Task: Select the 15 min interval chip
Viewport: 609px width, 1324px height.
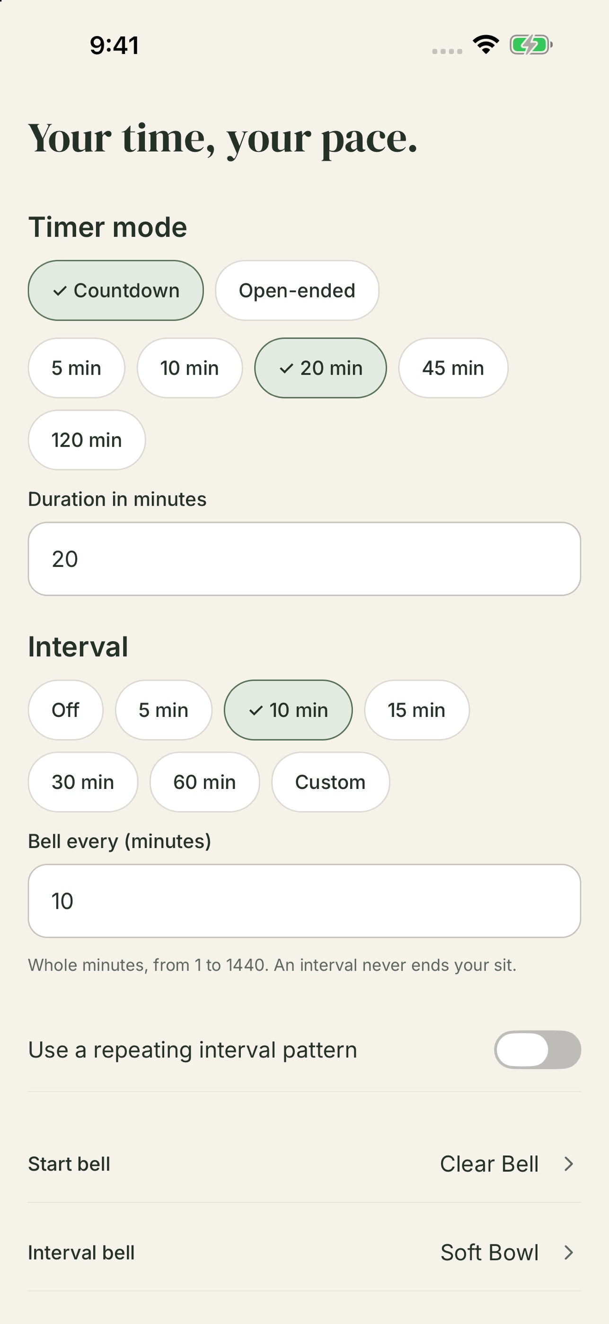Action: pyautogui.click(x=416, y=710)
